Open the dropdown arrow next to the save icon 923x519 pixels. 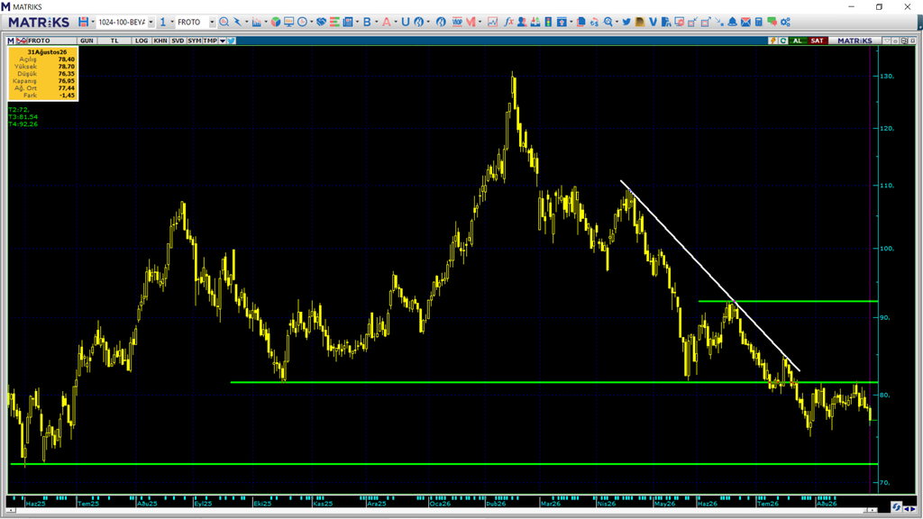pyautogui.click(x=93, y=22)
